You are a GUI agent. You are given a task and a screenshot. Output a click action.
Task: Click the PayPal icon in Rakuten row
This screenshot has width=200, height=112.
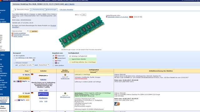(25, 81)
